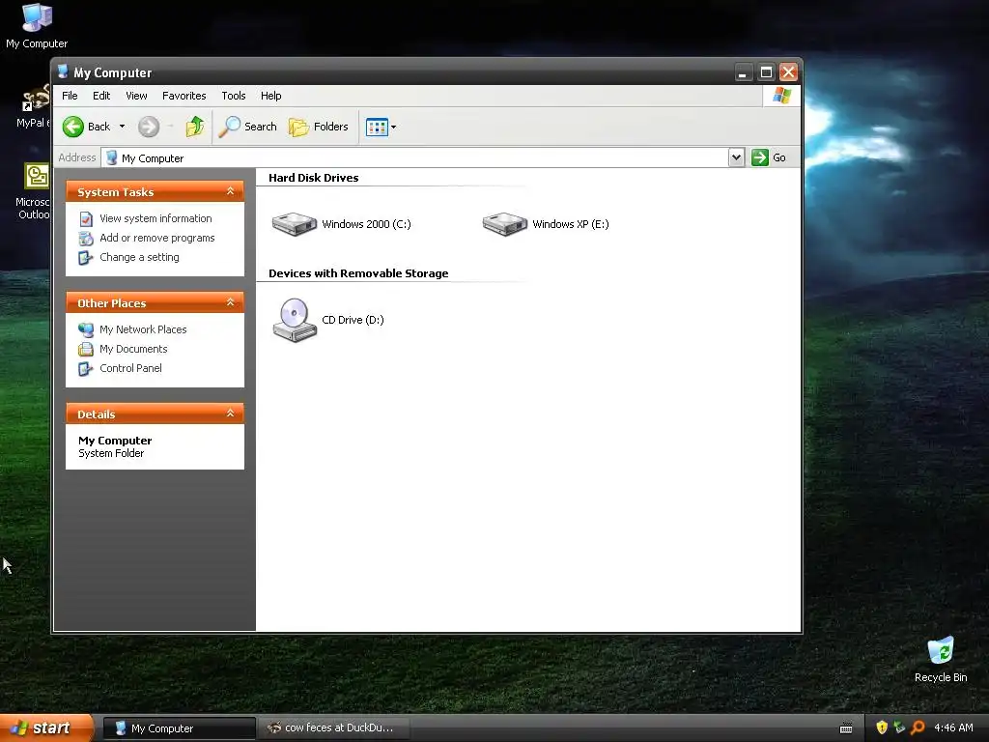Click Add or remove programs link
Screen dimensions: 989x742
pyautogui.click(x=157, y=238)
